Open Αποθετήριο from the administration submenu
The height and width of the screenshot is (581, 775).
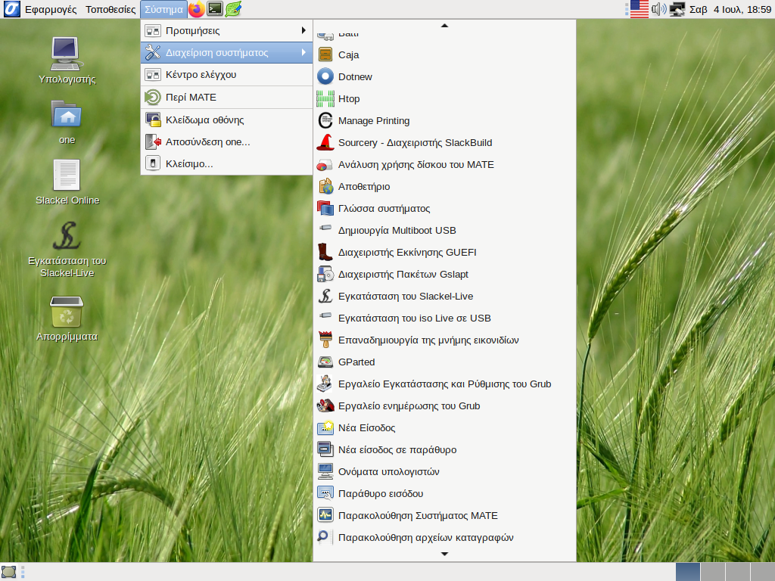pyautogui.click(x=444, y=186)
